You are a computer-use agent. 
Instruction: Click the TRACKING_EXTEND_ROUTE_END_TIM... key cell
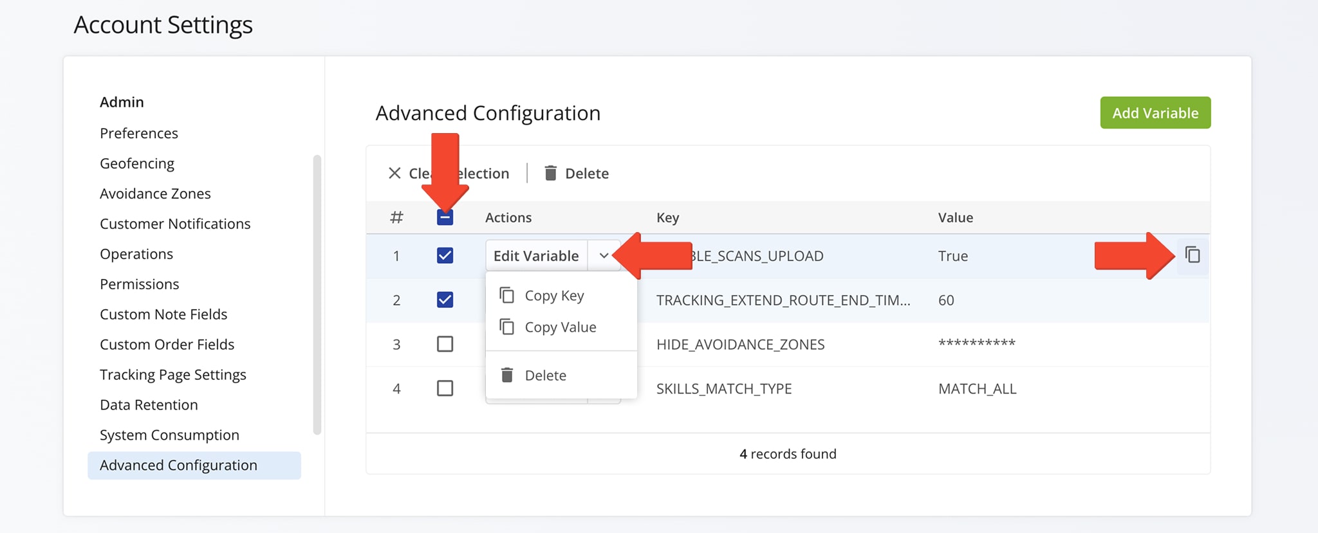tap(783, 300)
